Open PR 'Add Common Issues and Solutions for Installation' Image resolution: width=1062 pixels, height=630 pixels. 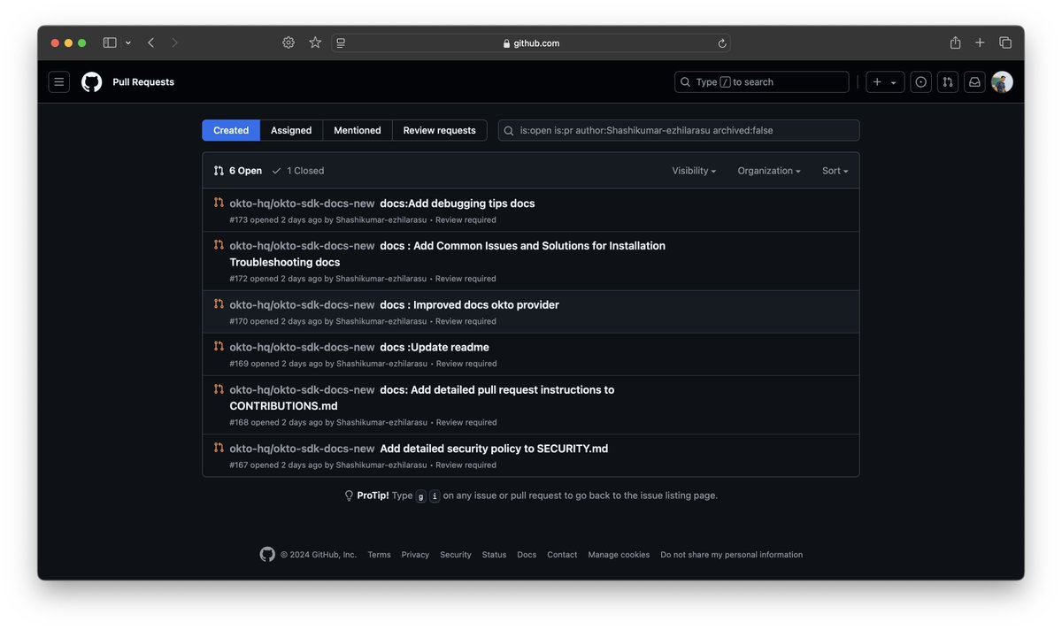(x=448, y=254)
